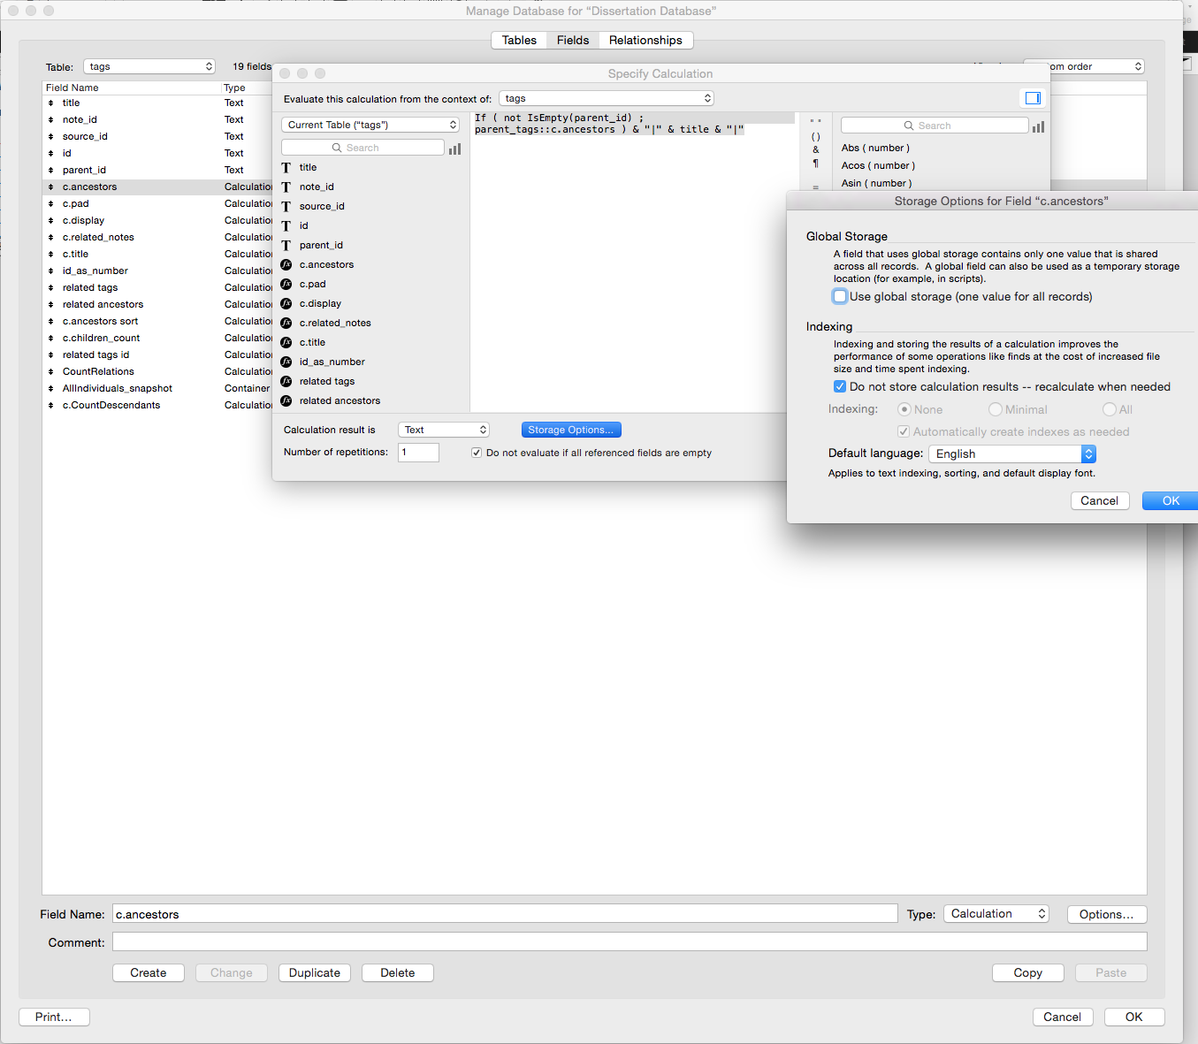Image resolution: width=1198 pixels, height=1044 pixels.
Task: Click the sort icon next to functions search
Action: tap(1038, 126)
